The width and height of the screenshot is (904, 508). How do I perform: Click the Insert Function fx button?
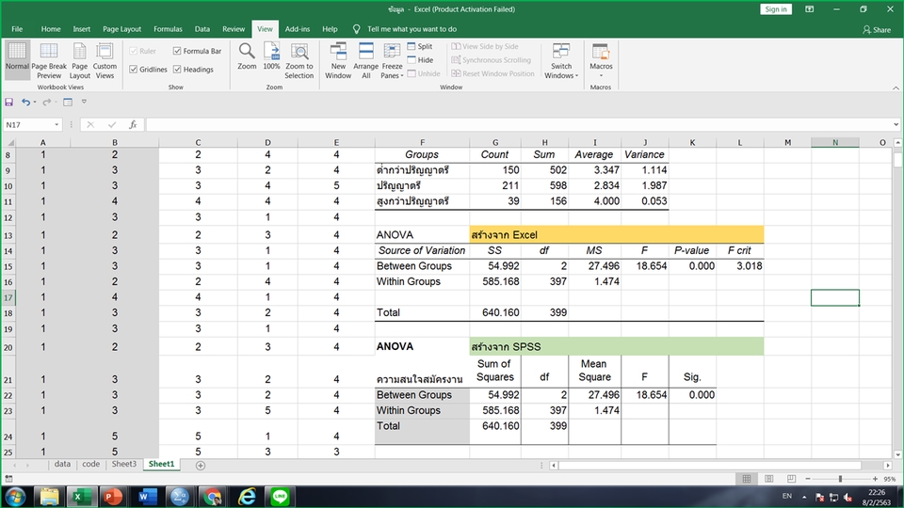tap(133, 124)
